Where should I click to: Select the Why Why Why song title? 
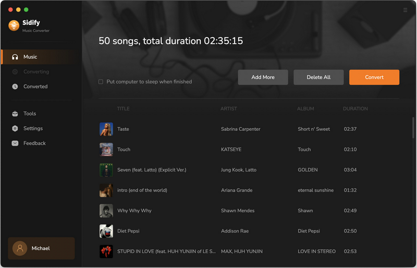[134, 211]
